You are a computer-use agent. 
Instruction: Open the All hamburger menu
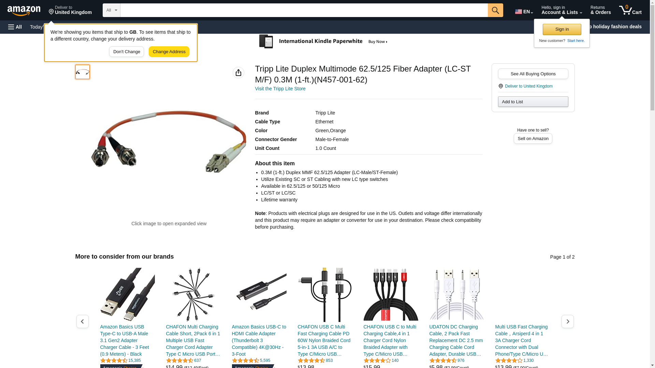tap(15, 27)
